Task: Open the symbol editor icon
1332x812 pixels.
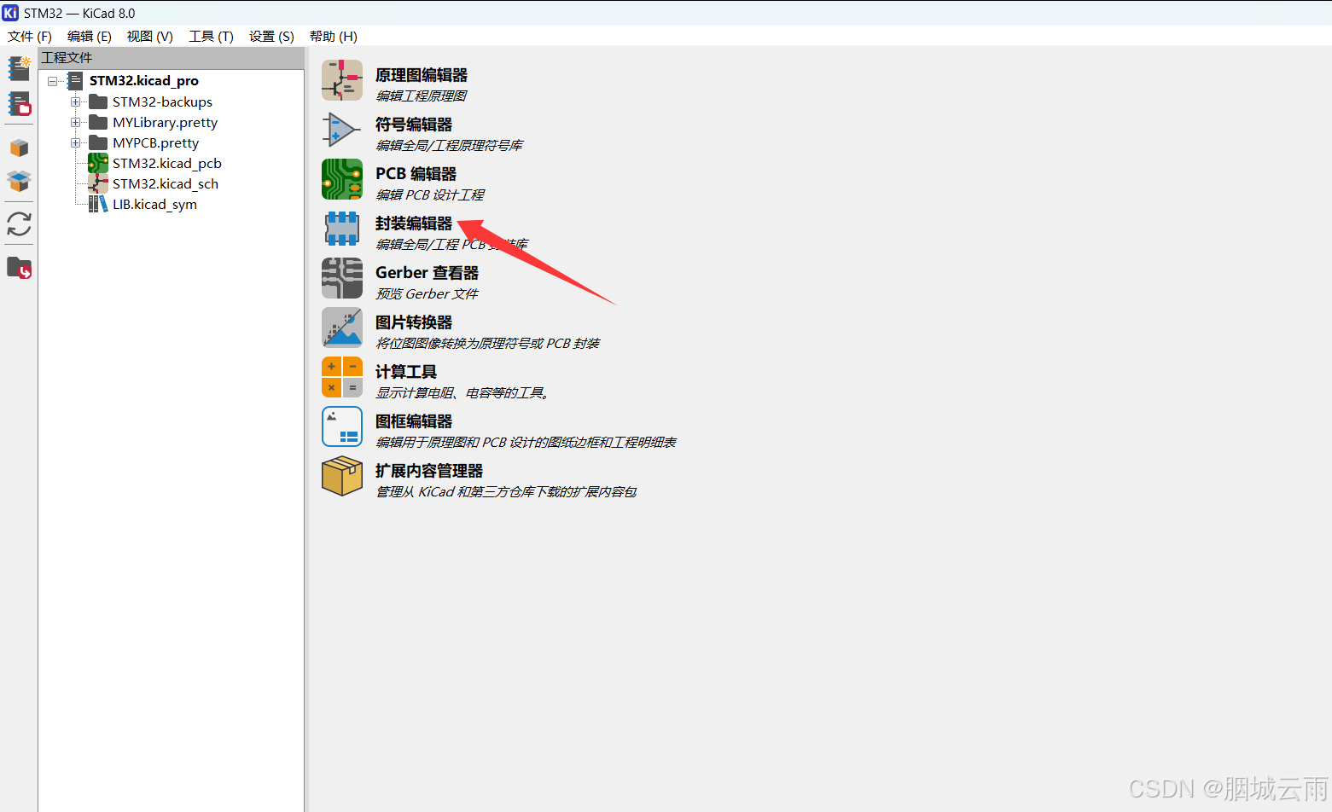Action: (342, 130)
